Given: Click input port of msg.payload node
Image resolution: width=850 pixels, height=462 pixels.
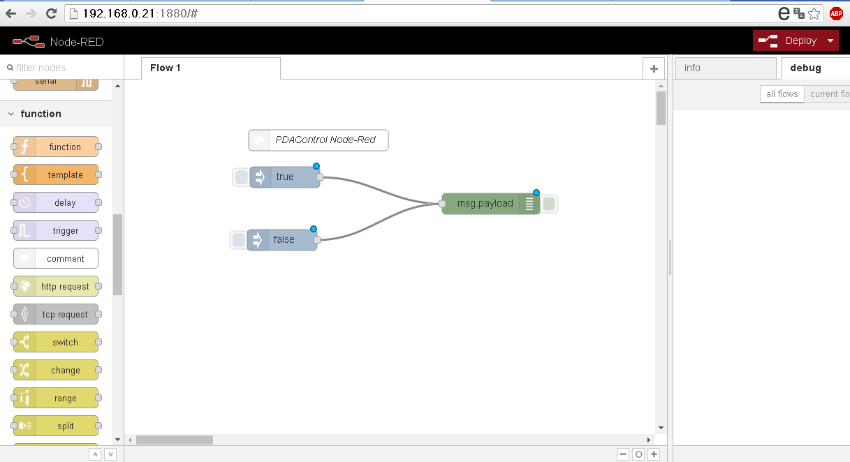Looking at the screenshot, I should click(442, 204).
